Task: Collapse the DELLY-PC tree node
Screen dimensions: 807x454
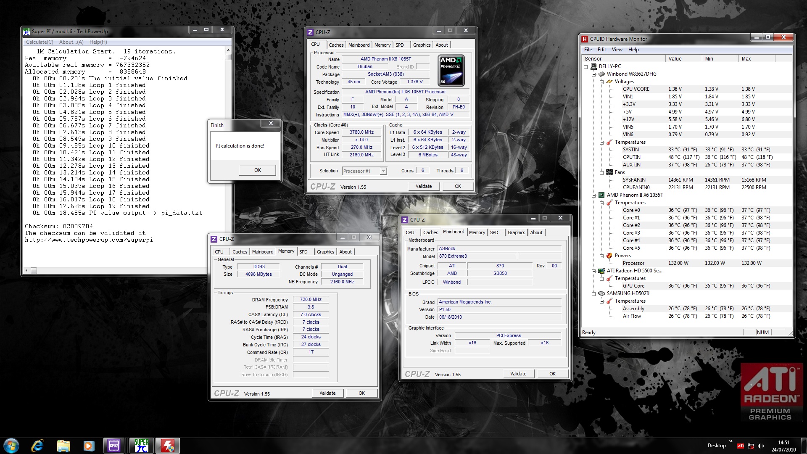Action: (586, 66)
